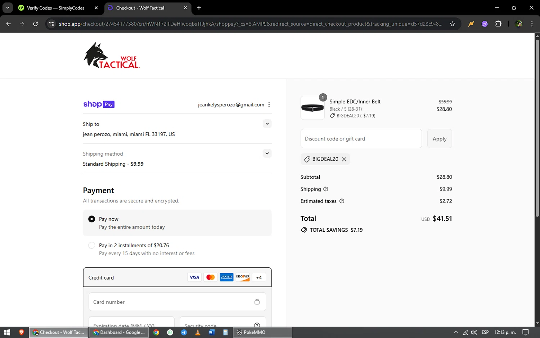Open the notification center icon
The width and height of the screenshot is (540, 338).
pyautogui.click(x=526, y=332)
